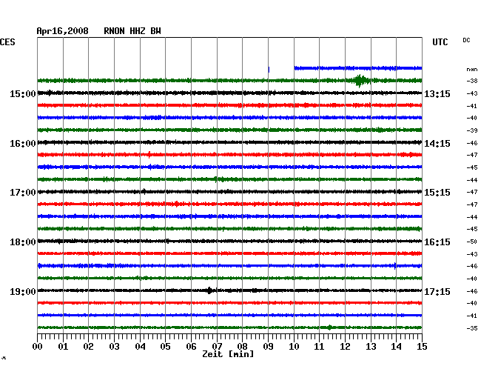Screen dimensions: 481x366
Task: Click the 17:15 UTC time label
Action: point(437,291)
